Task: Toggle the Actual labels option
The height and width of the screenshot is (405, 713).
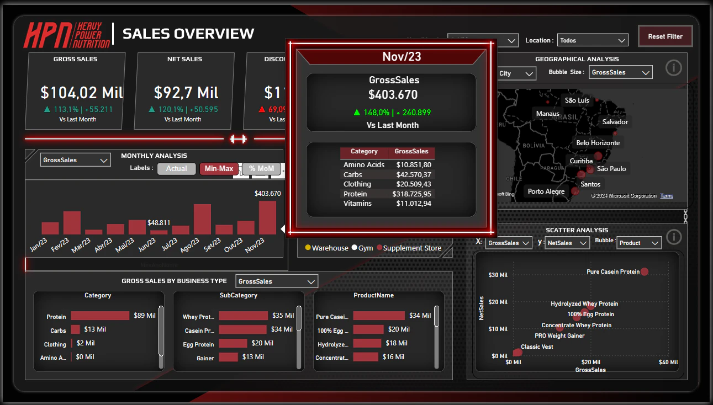Action: coord(176,169)
